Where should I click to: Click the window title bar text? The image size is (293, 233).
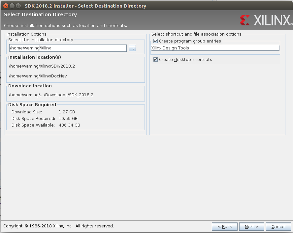(85, 6)
